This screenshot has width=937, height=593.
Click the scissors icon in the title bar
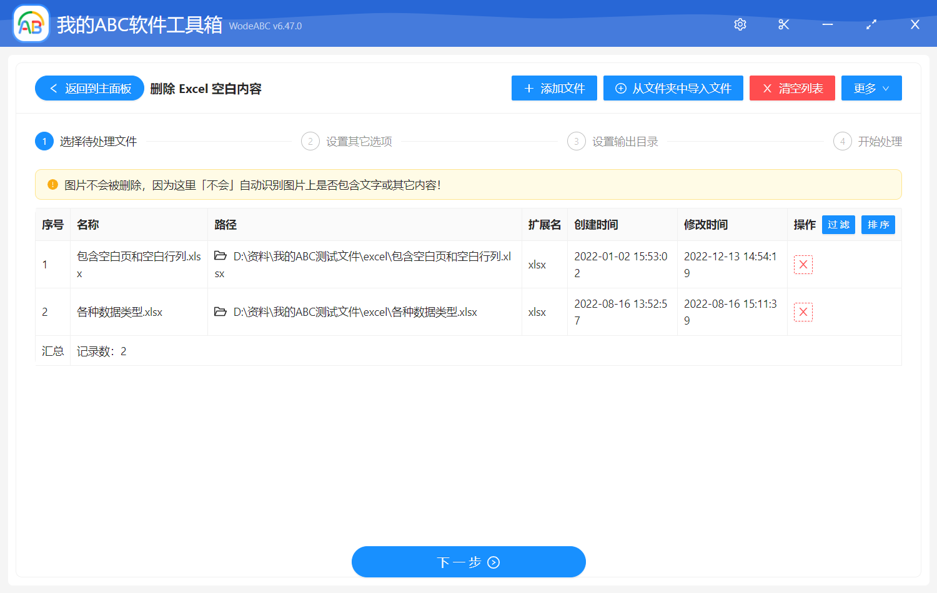click(783, 24)
